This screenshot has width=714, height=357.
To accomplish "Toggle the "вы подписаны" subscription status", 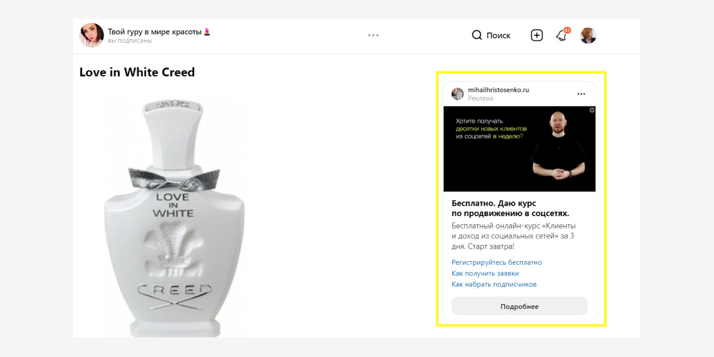I will click(130, 41).
